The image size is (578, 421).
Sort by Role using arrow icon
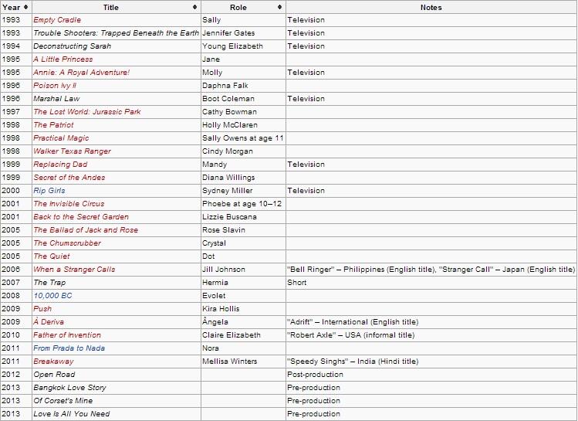[x=280, y=7]
